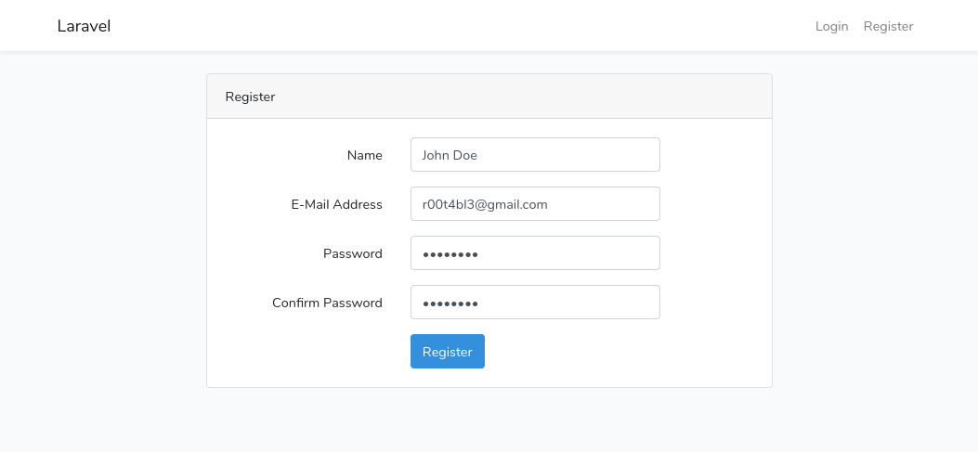
Task: Click masked dots in Password field
Action: click(x=450, y=254)
